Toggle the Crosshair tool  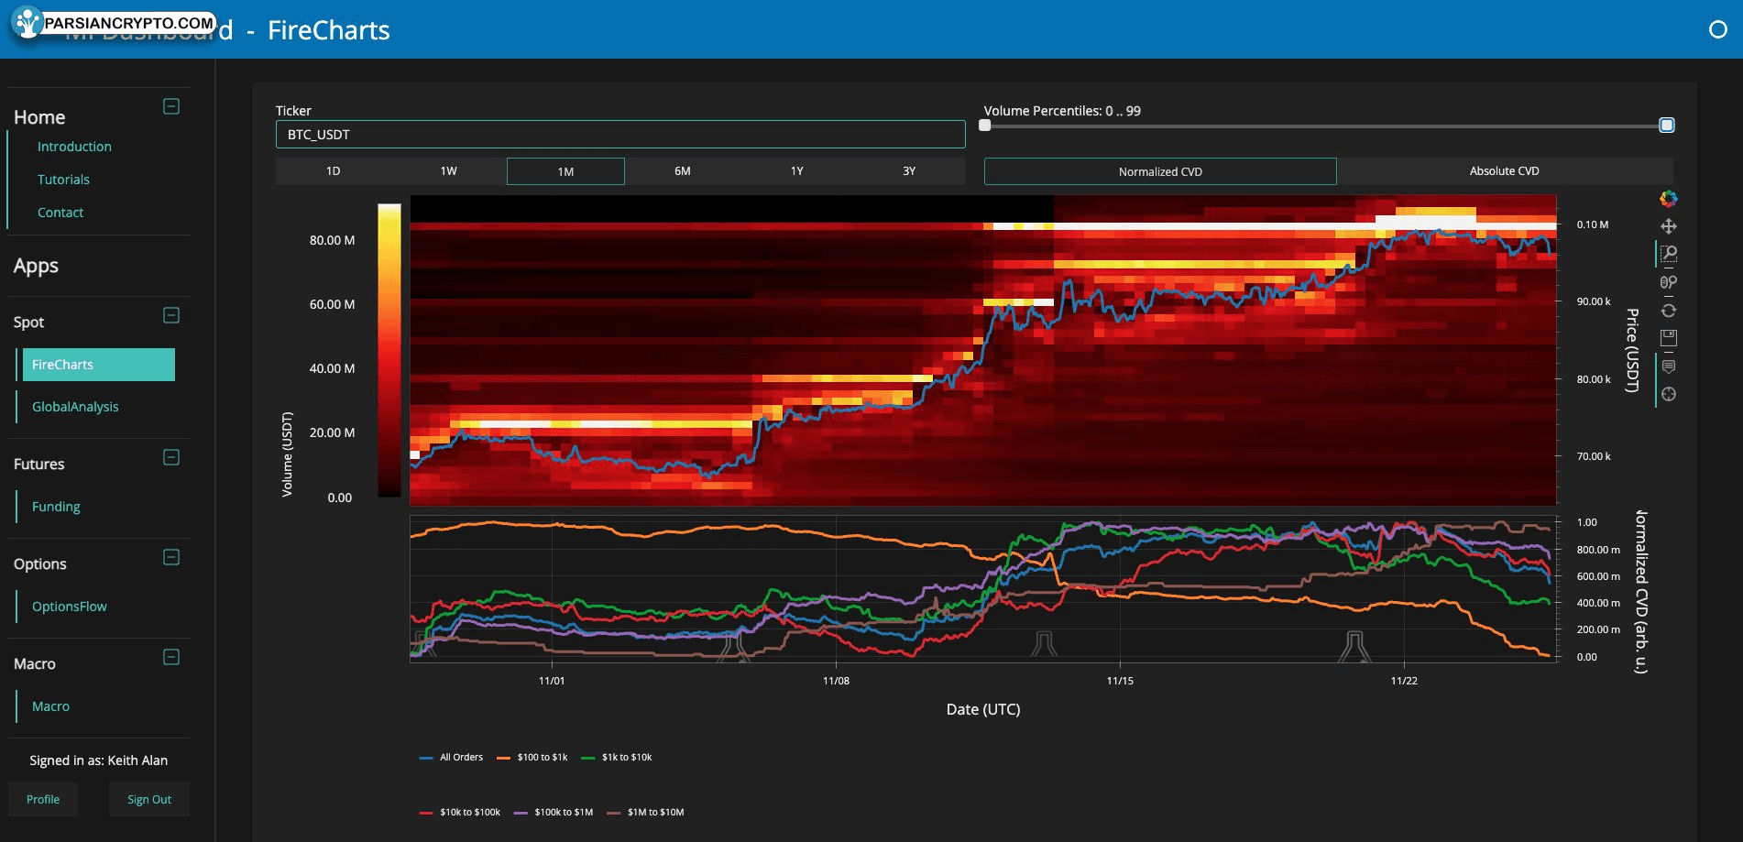[x=1668, y=394]
